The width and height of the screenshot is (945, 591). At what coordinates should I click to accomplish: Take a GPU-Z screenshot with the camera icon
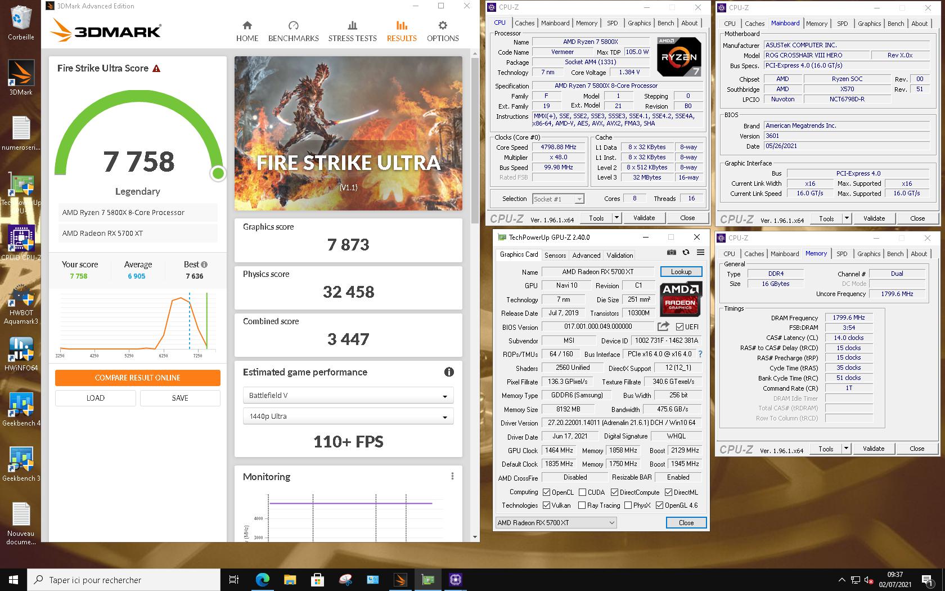pyautogui.click(x=672, y=252)
